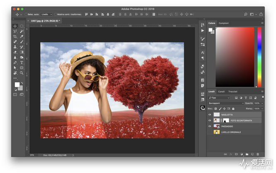Show the LIVELLO ORIGINALE layer
The image size is (276, 173).
(x=210, y=132)
